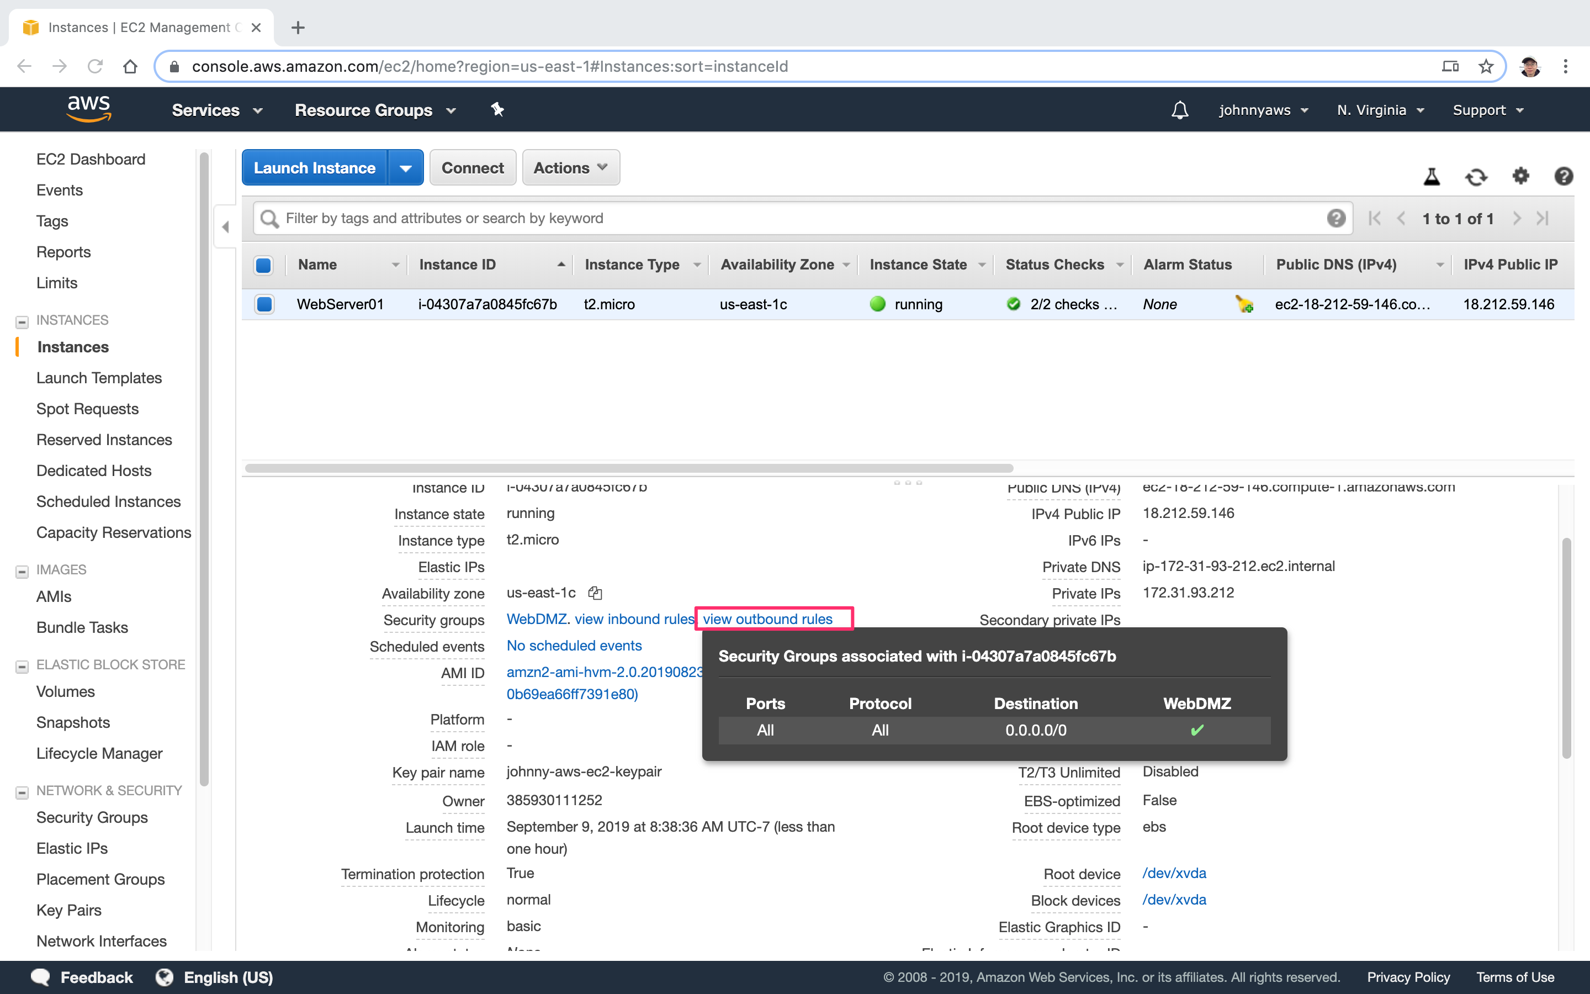Viewport: 1590px width, 994px height.
Task: Click the AWS logo home icon
Action: pyautogui.click(x=89, y=109)
